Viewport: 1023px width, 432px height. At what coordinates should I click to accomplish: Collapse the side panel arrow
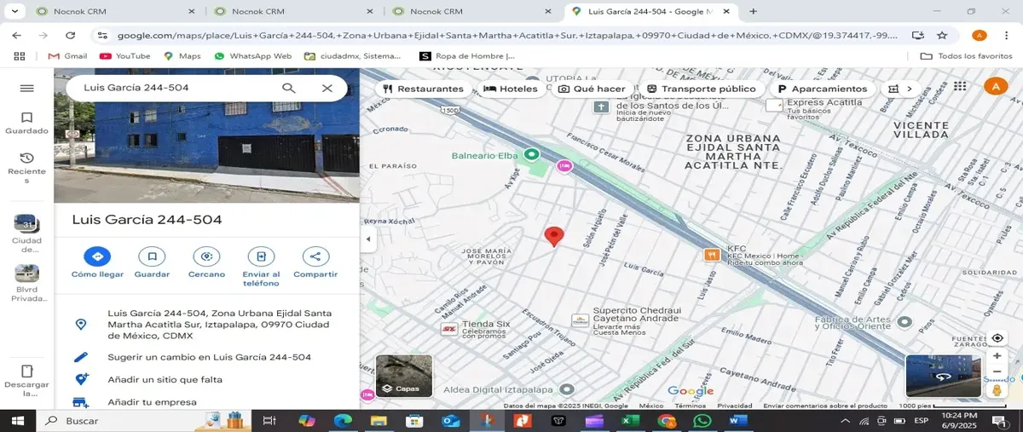368,239
